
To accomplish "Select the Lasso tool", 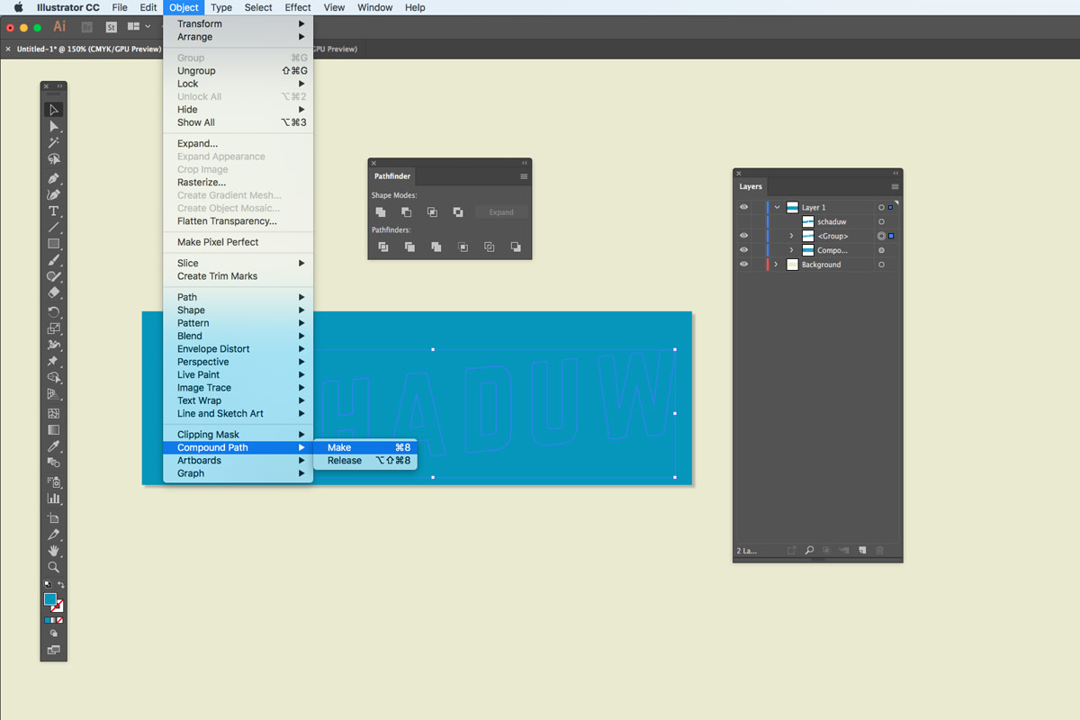I will point(54,159).
